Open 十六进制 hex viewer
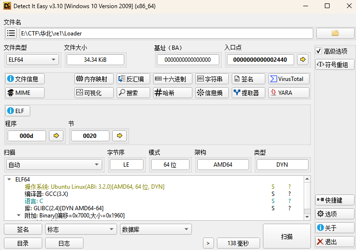The width and height of the screenshot is (356, 250). click(173, 79)
